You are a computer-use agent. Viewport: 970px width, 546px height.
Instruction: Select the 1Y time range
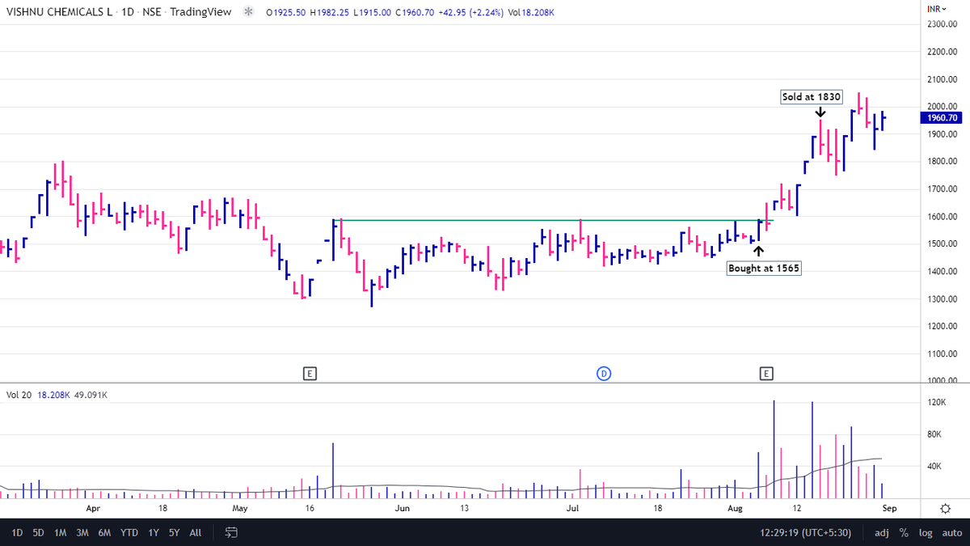pyautogui.click(x=152, y=533)
